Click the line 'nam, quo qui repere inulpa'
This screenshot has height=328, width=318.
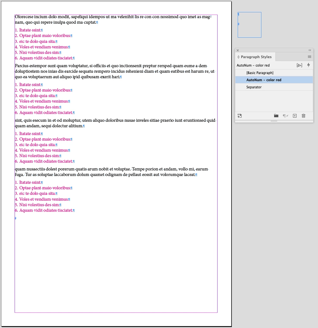56,22
